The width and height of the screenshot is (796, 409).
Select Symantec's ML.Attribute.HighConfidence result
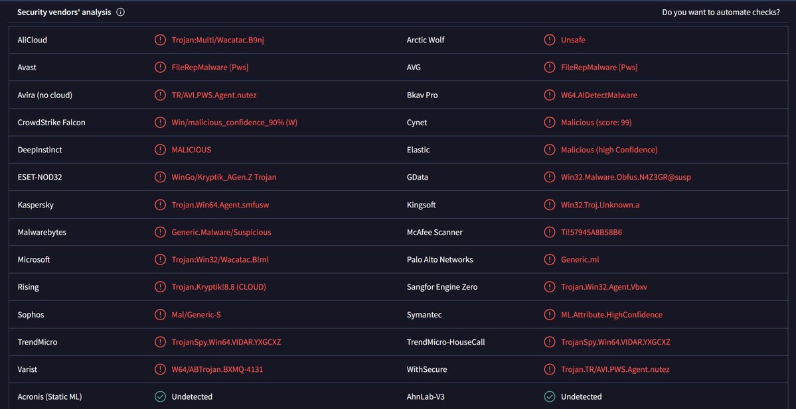[611, 315]
